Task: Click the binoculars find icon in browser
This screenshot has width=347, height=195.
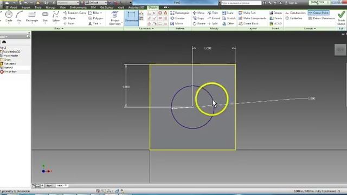Action: point(4,42)
